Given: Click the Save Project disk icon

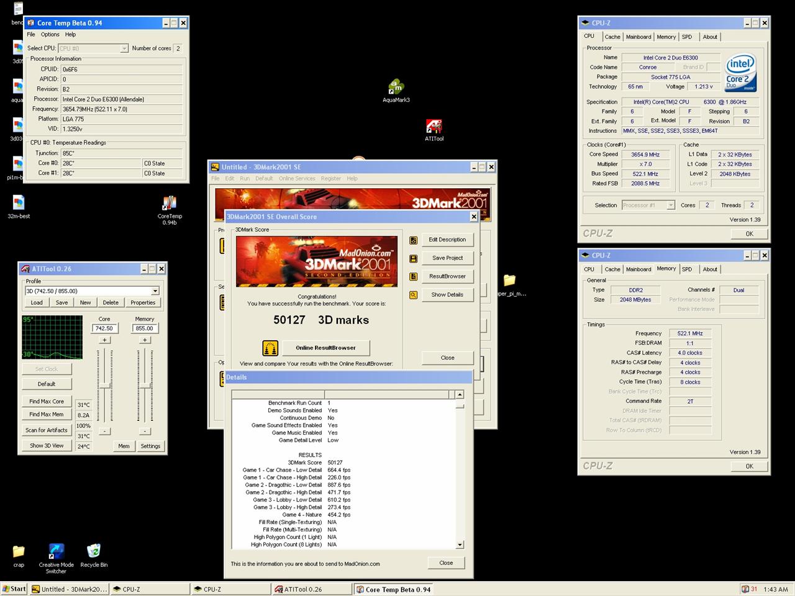Looking at the screenshot, I should [413, 258].
